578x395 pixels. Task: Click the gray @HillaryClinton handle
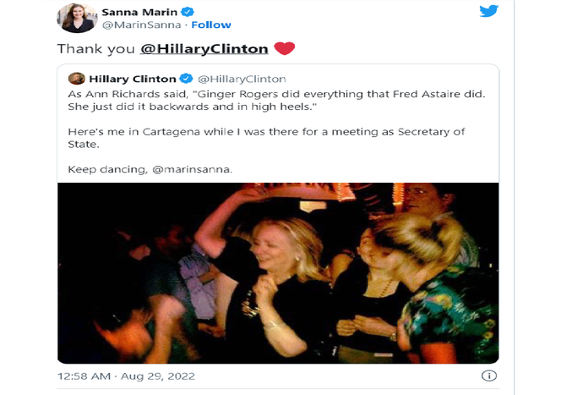coord(241,79)
